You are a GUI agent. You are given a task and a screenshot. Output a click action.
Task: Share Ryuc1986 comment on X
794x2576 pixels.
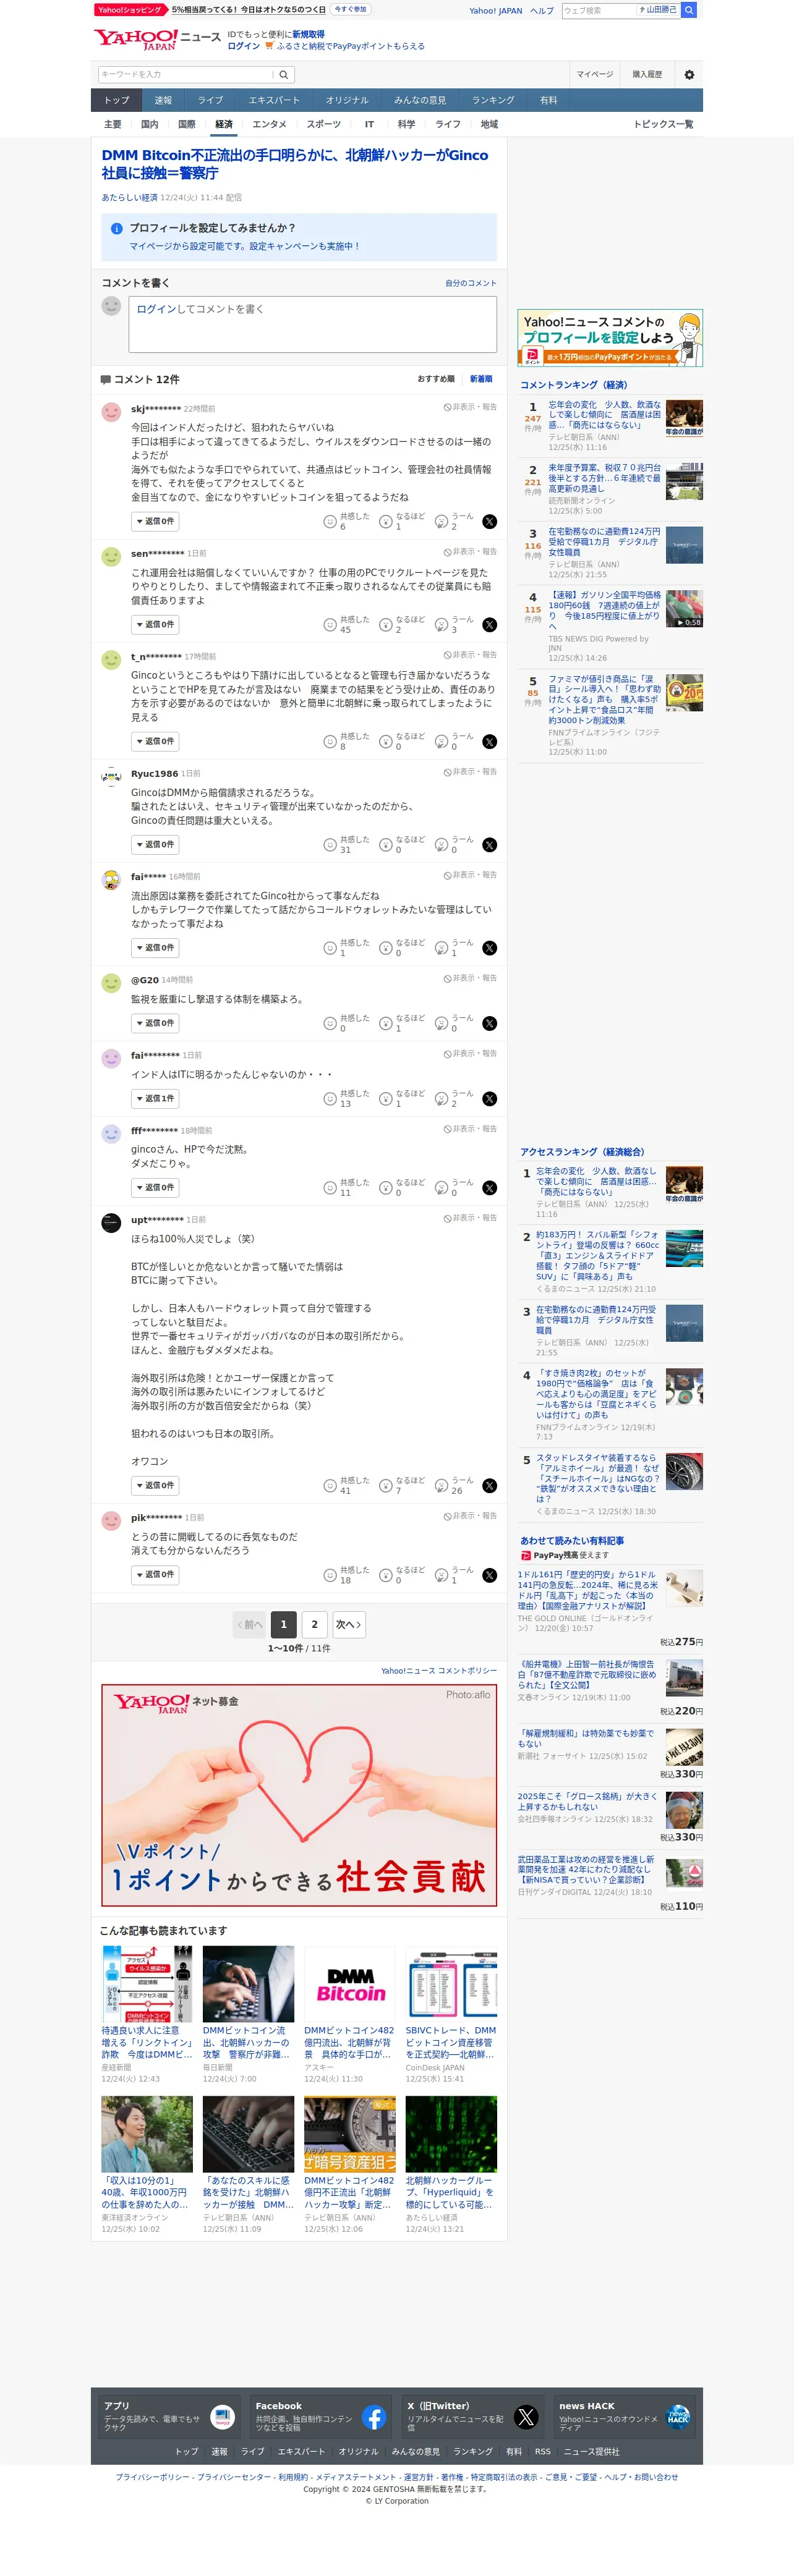489,845
